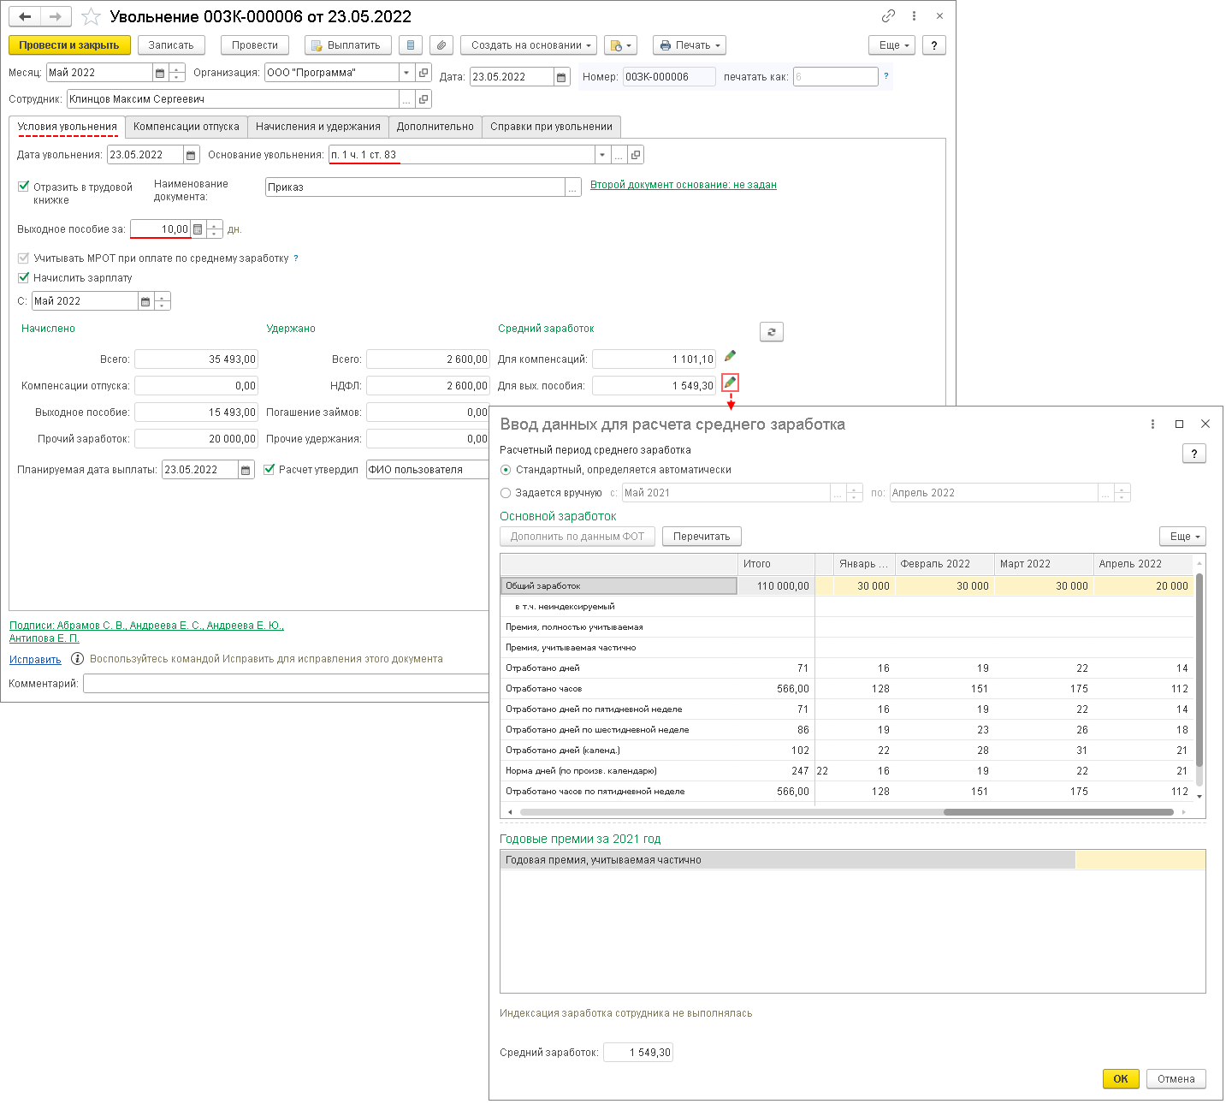Open Второй документ основание link

[684, 185]
